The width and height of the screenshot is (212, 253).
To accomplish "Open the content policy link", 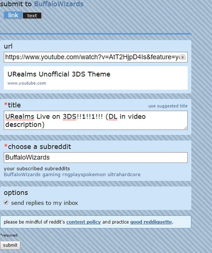I will pos(84,222).
